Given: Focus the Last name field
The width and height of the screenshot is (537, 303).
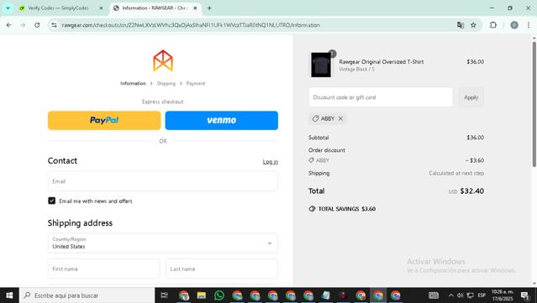Looking at the screenshot, I should [x=222, y=269].
